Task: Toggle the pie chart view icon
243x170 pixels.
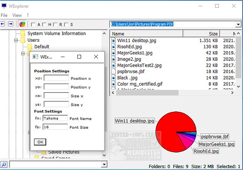Action: coord(22,24)
